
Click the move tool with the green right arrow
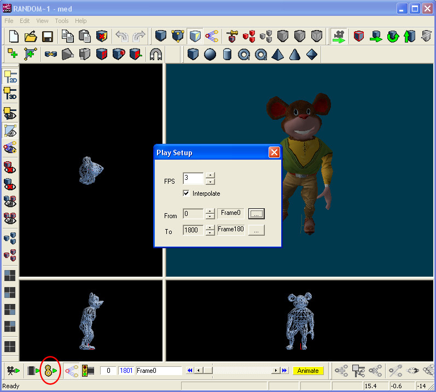point(376,37)
